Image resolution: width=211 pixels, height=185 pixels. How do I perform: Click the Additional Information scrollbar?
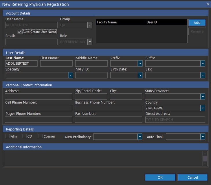point(205,158)
